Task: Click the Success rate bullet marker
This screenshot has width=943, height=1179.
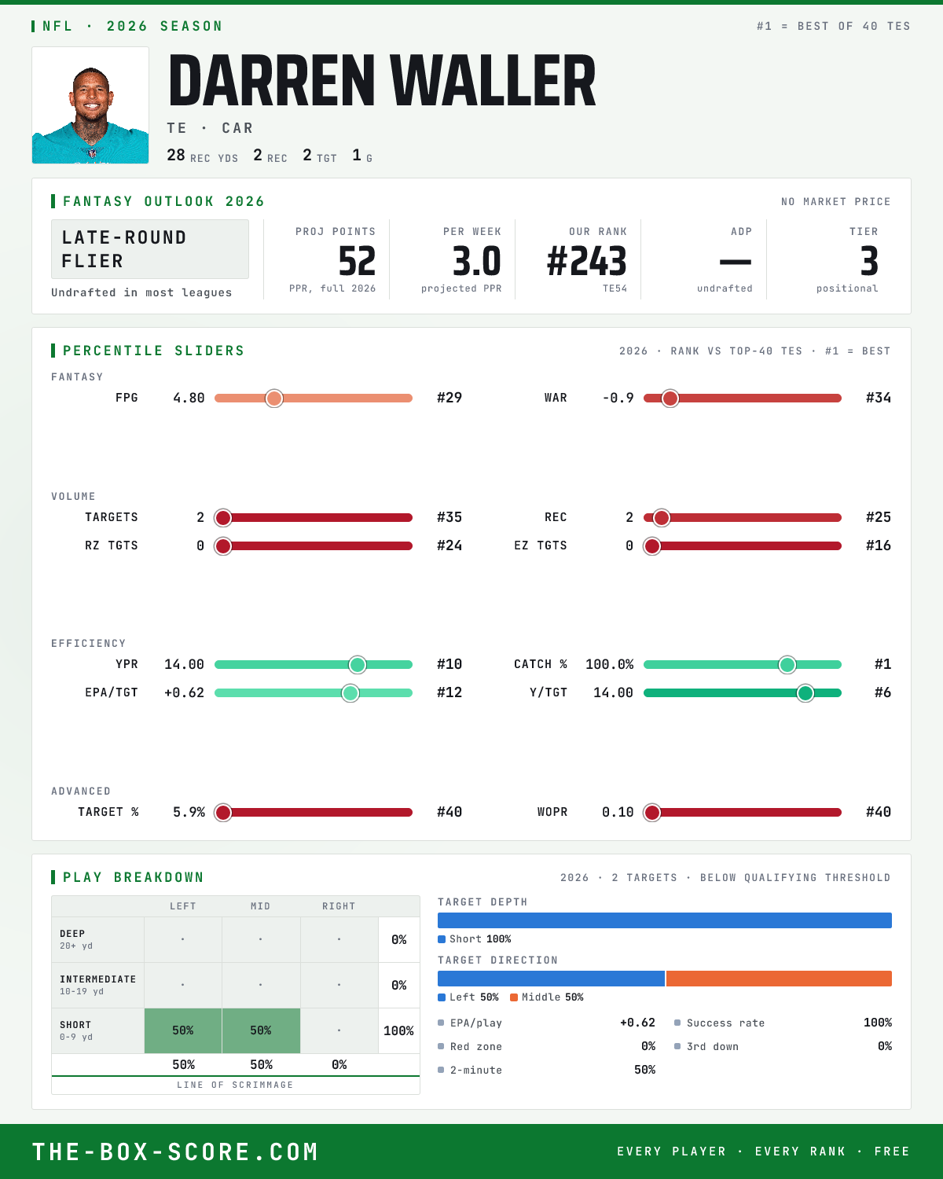Action: [x=677, y=1023]
